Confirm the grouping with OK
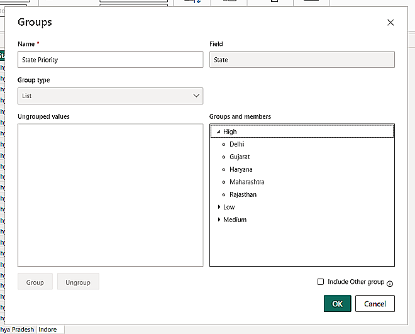Viewport: 415px width, 334px height. tap(338, 304)
